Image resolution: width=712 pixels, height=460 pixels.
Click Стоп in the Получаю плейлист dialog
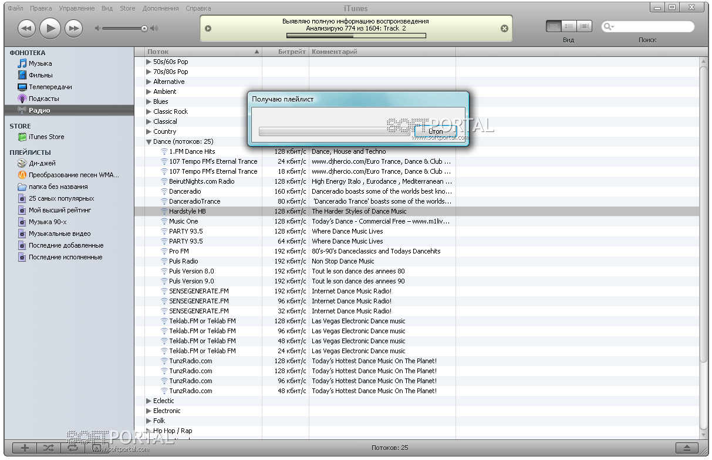pos(435,131)
